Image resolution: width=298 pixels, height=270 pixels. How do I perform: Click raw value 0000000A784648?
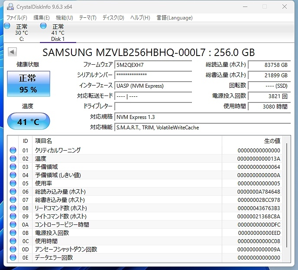[x=259, y=192]
